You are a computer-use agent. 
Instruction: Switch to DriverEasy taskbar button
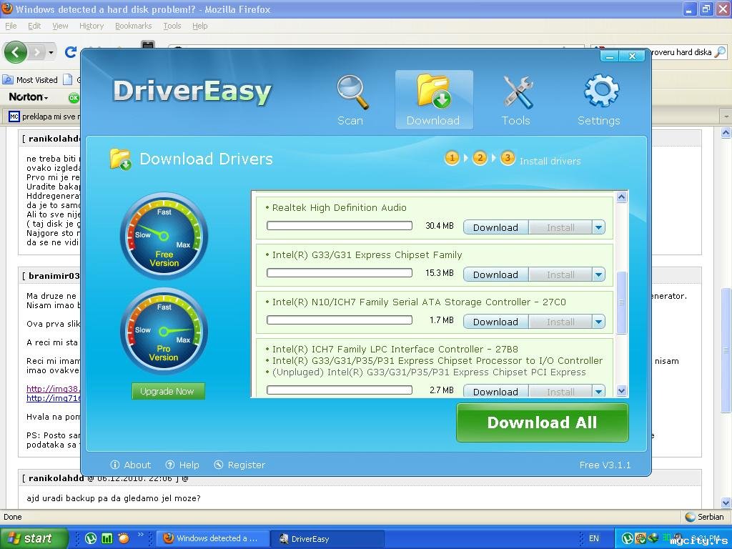coord(328,539)
